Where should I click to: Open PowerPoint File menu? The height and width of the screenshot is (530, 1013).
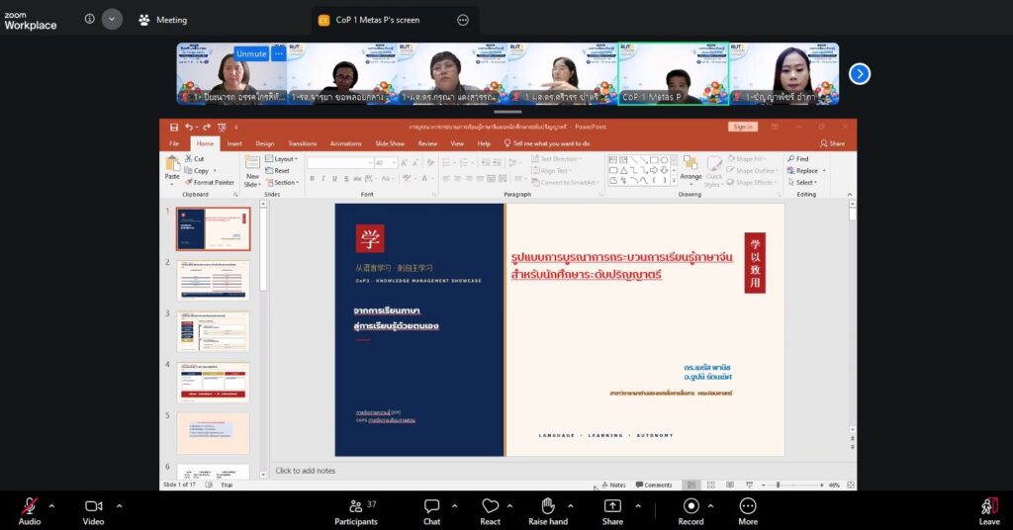[x=174, y=143]
